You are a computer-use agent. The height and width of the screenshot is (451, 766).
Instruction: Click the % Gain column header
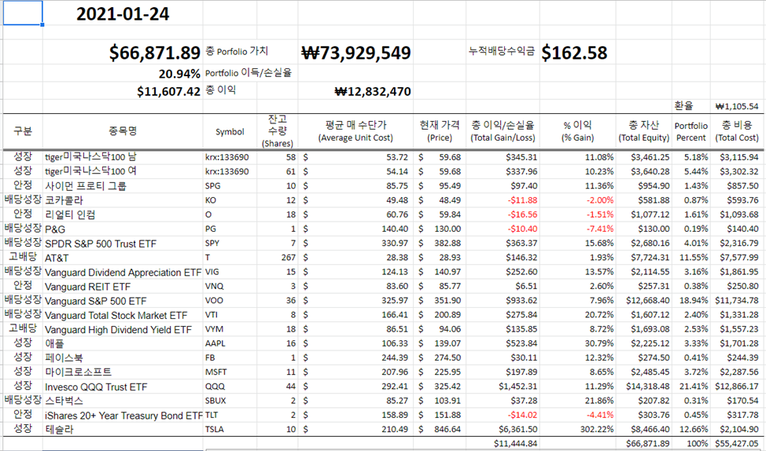pyautogui.click(x=577, y=130)
